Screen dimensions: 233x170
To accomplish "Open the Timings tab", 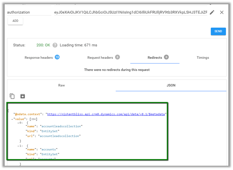I will 203,57.
